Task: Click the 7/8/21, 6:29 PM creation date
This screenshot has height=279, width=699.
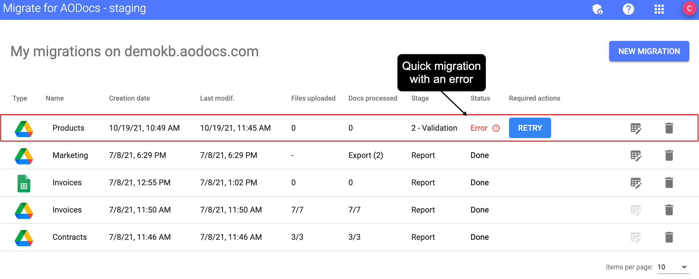Action: [137, 155]
